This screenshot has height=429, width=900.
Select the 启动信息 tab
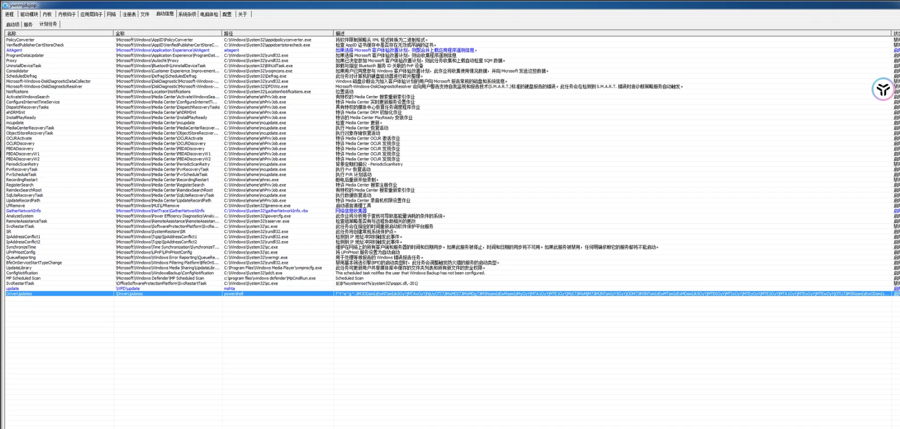pos(165,14)
